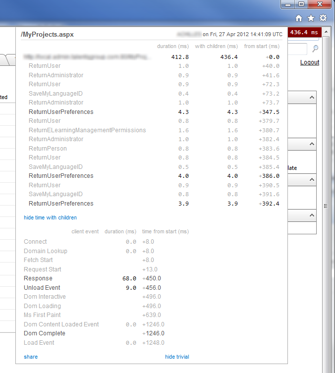Click the search magnifier icon

315,49
